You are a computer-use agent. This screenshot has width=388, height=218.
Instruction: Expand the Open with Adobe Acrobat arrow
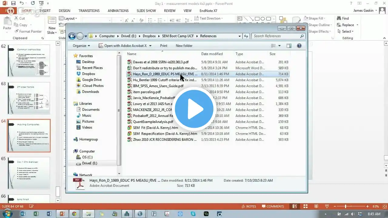tap(150, 46)
